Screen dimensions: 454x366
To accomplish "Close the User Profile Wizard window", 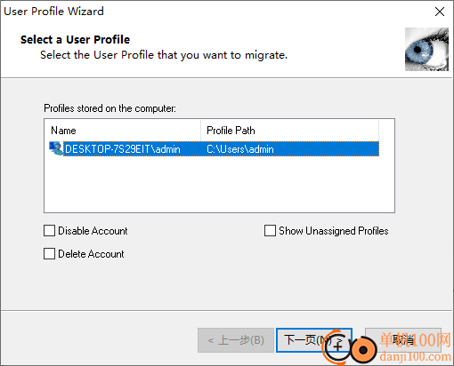I will pos(440,12).
